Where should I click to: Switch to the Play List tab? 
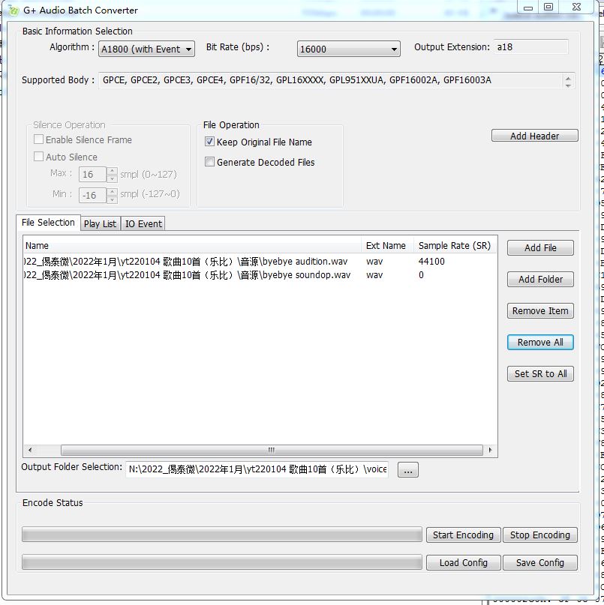coord(100,223)
